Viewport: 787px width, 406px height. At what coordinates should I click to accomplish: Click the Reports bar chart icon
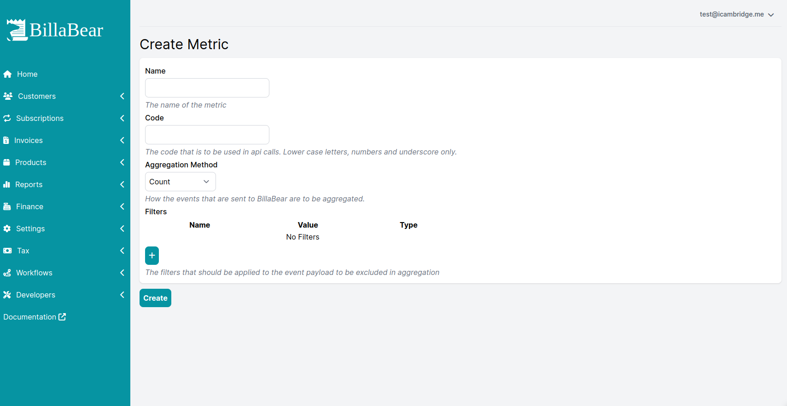pos(6,184)
